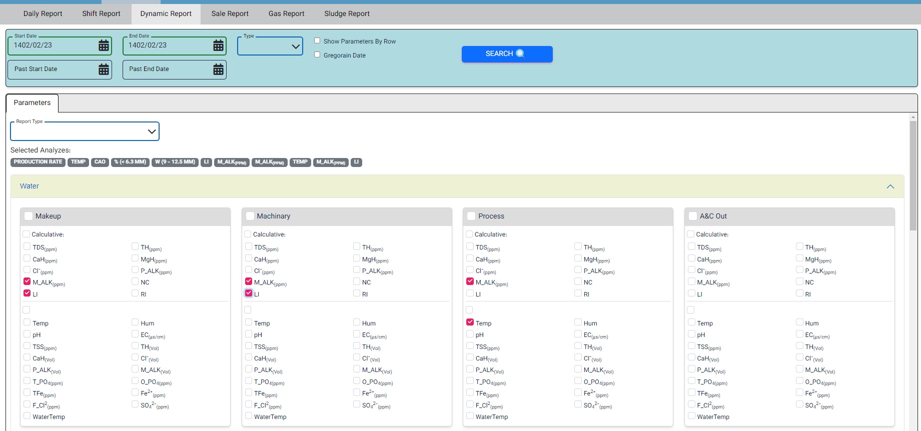Collapse the Water section chevron
The width and height of the screenshot is (921, 431).
click(x=890, y=186)
